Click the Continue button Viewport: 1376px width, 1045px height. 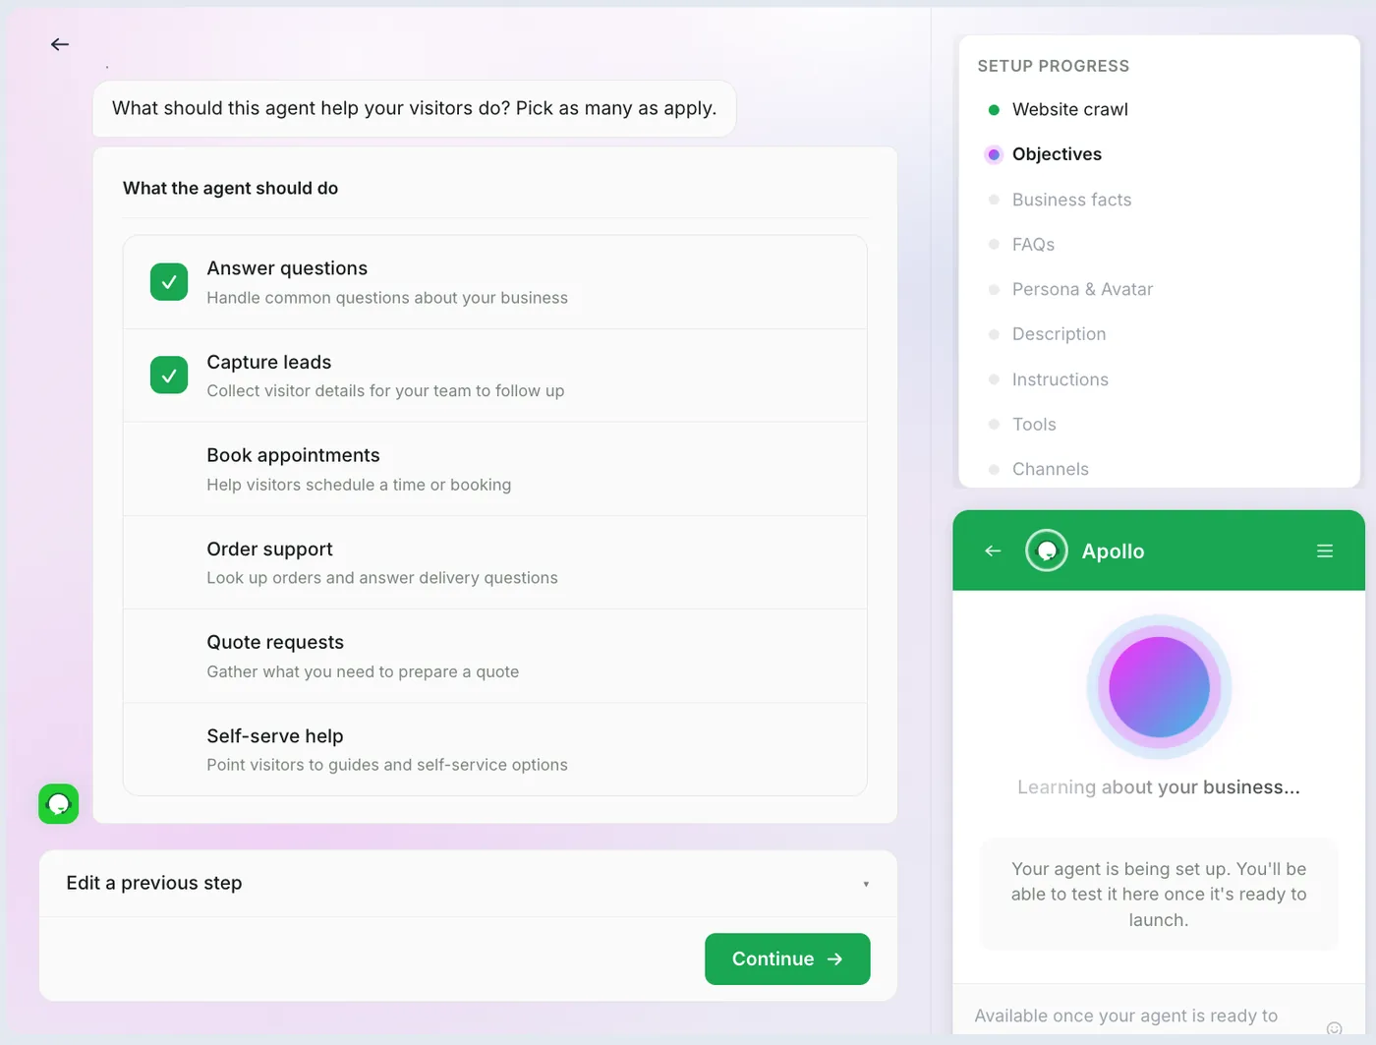(787, 958)
